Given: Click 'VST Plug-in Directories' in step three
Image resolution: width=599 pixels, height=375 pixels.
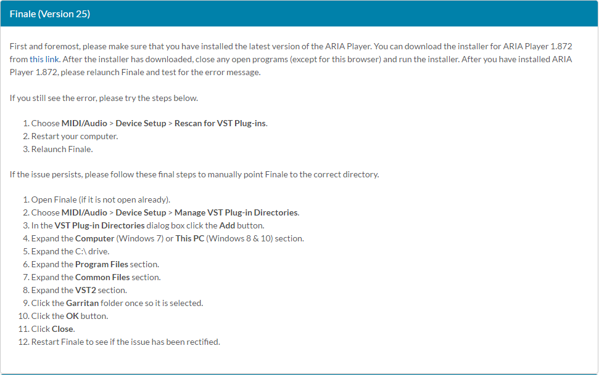Looking at the screenshot, I should 99,225.
